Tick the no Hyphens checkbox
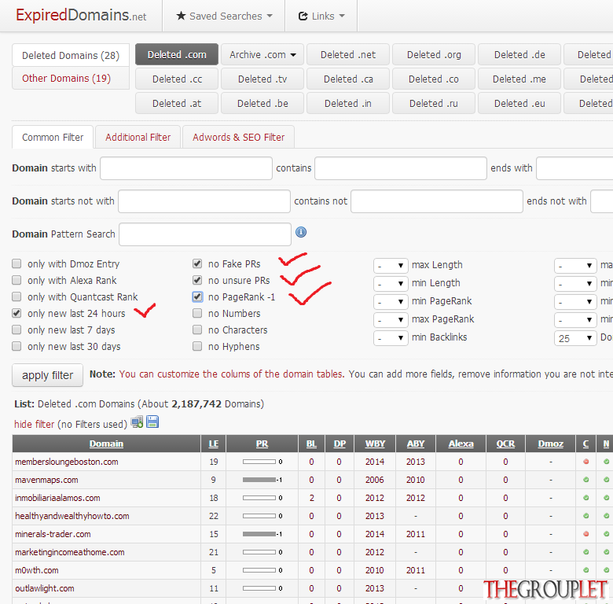This screenshot has width=613, height=604. pyautogui.click(x=197, y=346)
